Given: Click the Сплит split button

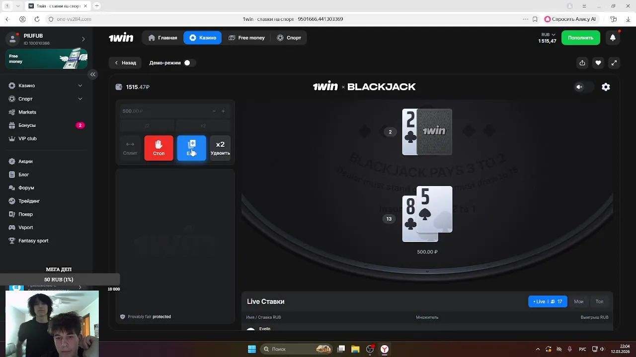Looking at the screenshot, I should pyautogui.click(x=130, y=148).
